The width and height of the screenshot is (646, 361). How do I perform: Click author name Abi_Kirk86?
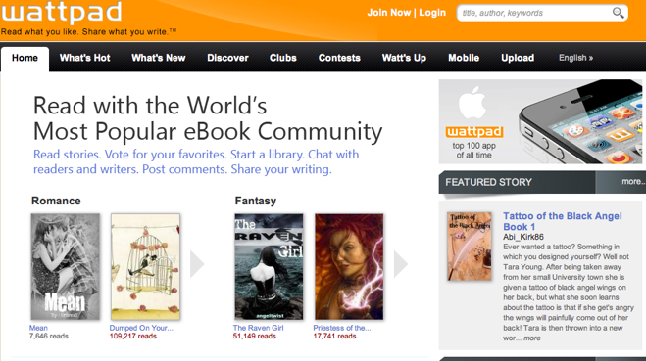coord(523,237)
